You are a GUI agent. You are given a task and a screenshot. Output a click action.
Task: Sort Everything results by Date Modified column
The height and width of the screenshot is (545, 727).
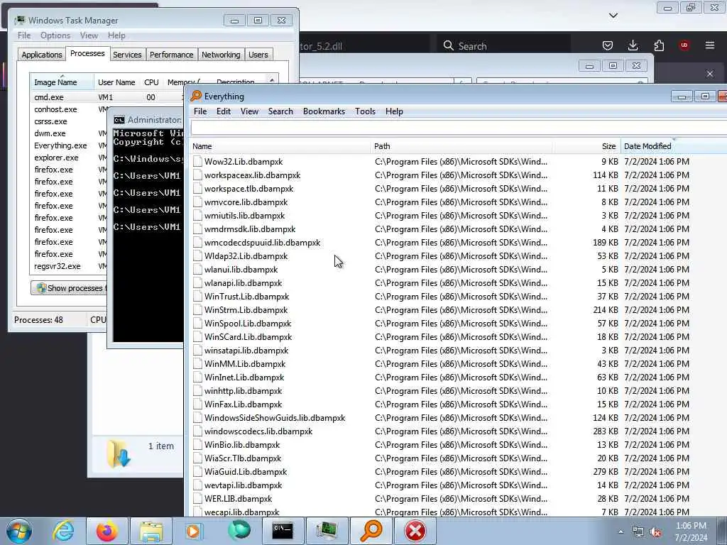673,146
